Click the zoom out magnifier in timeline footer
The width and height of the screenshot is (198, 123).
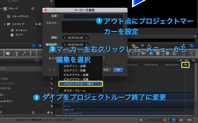click(141, 120)
